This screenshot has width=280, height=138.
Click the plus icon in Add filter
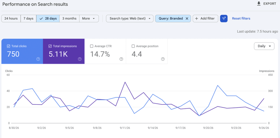(197, 19)
